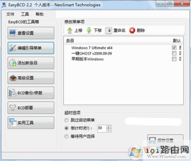Click the EasyBCD title bar app icon

click(x=4, y=5)
